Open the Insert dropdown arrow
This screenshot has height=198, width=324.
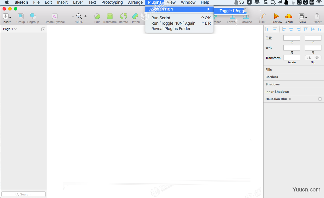tap(10, 18)
